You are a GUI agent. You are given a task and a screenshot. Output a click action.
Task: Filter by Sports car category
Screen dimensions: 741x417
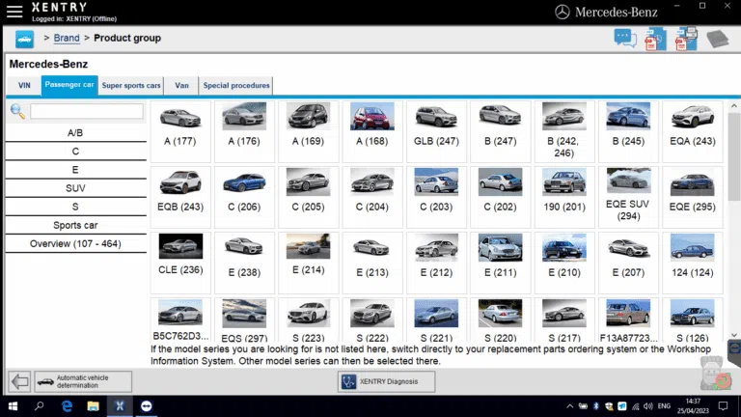pos(75,225)
